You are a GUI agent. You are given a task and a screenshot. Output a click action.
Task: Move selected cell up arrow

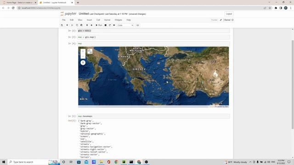(x=87, y=25)
